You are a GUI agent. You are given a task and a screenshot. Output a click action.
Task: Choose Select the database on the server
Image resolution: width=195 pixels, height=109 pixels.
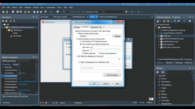pyautogui.click(x=79, y=56)
